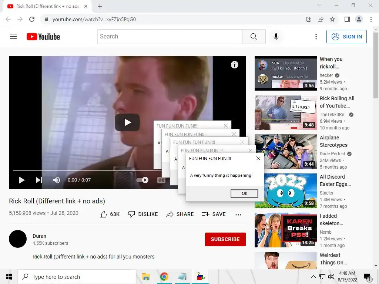This screenshot has width=379, height=284.
Task: Go back in browser history
Action: [8, 19]
